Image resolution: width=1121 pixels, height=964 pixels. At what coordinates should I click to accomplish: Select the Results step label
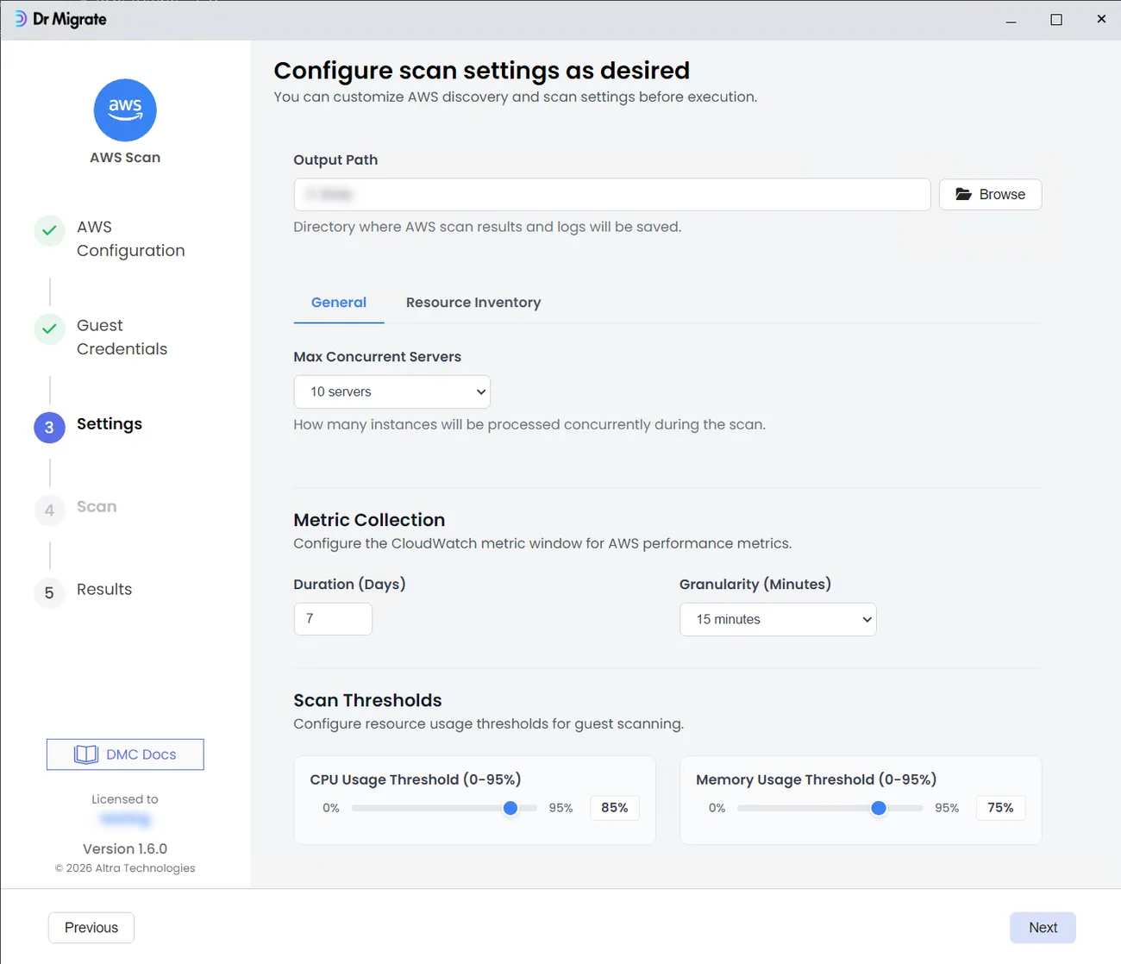click(104, 589)
